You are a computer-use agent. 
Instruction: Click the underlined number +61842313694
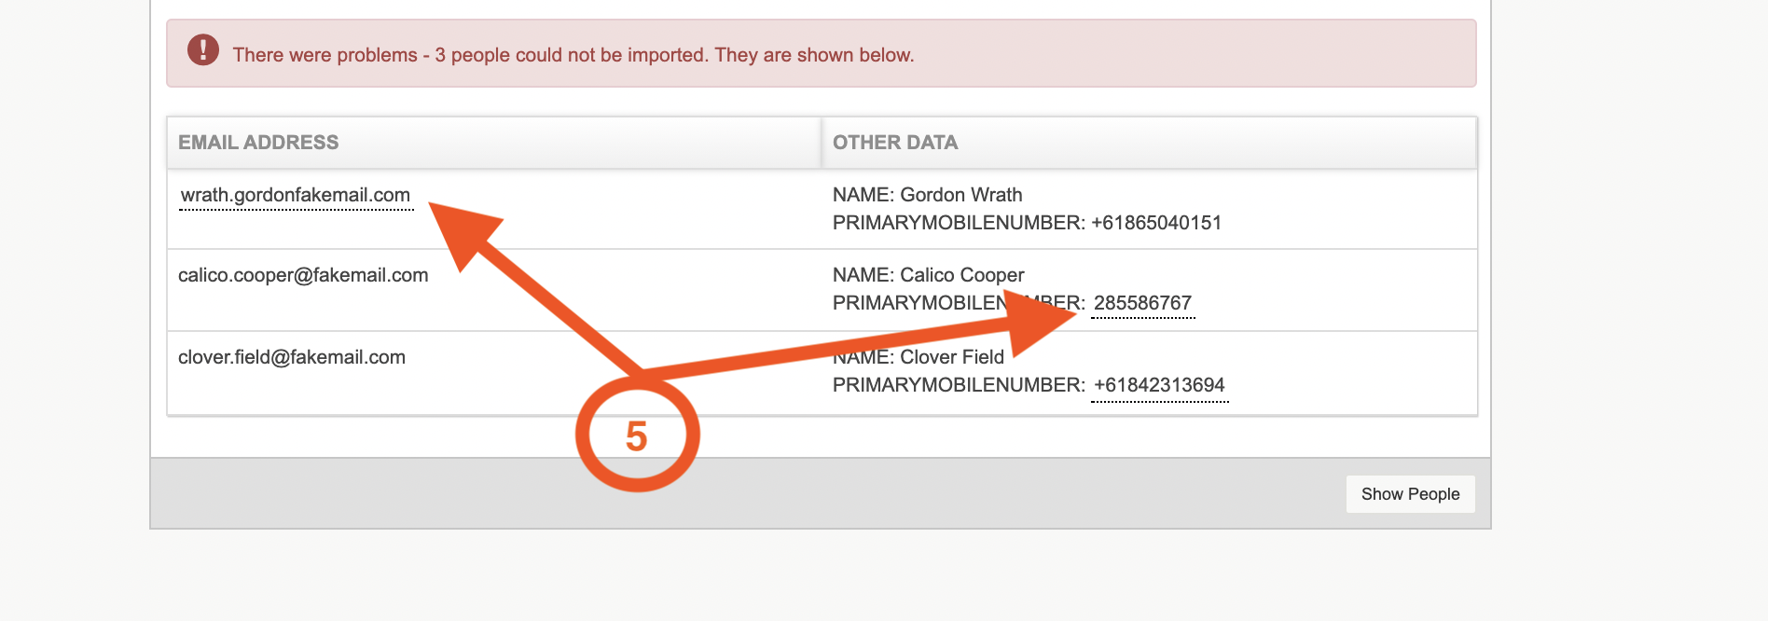click(x=1159, y=385)
